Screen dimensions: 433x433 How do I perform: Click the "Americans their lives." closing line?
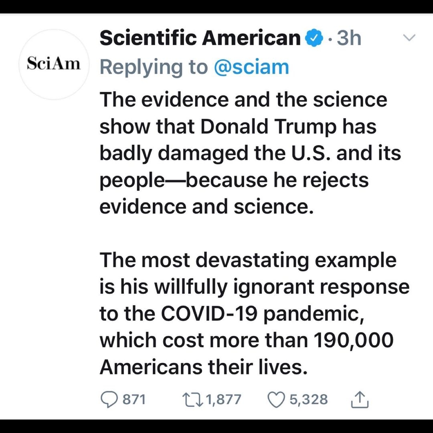[203, 367]
